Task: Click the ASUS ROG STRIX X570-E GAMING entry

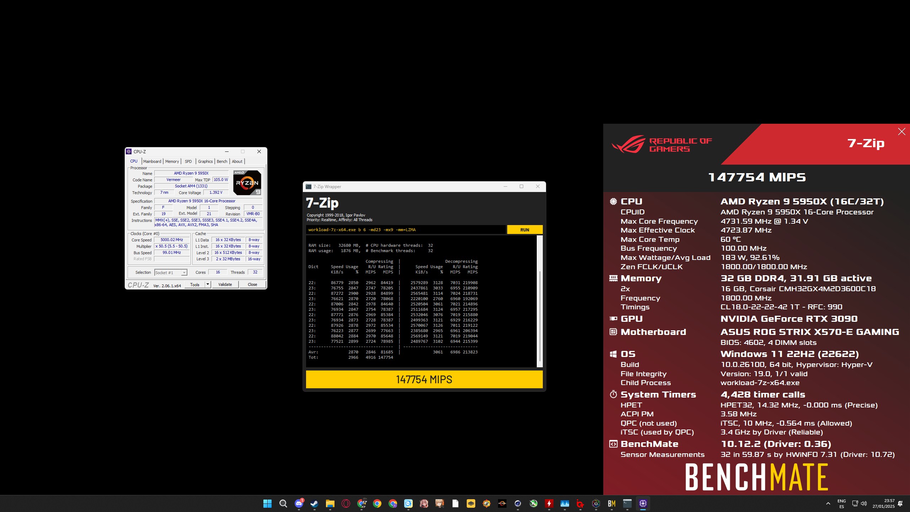Action: click(810, 332)
